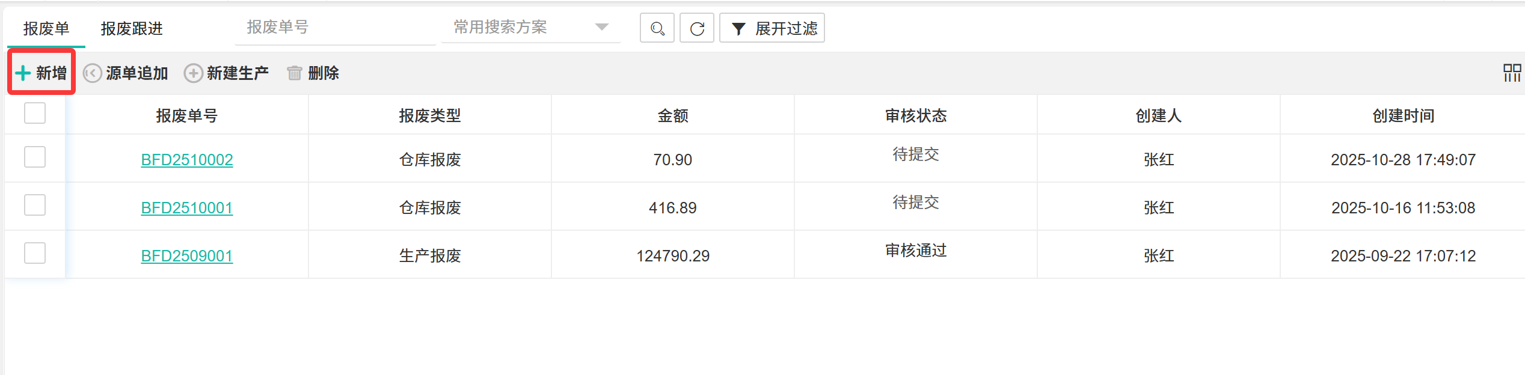The width and height of the screenshot is (1525, 375).
Task: Open scrap order BFD2510002 link
Action: [x=186, y=160]
